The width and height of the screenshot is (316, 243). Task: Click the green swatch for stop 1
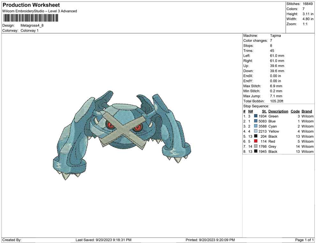pyautogui.click(x=256, y=116)
